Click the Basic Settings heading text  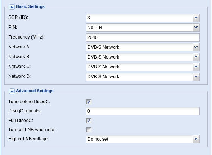[x=30, y=7]
